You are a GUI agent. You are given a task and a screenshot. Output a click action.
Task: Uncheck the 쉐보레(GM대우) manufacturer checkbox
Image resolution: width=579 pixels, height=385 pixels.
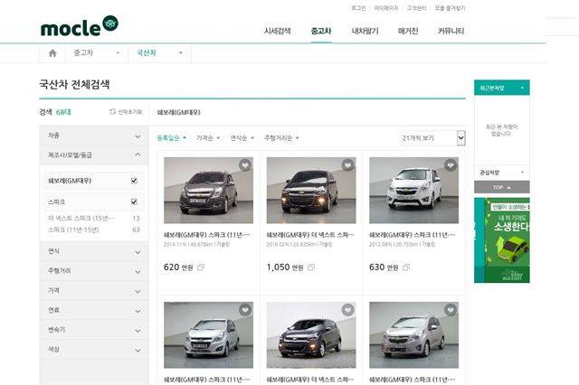[x=134, y=181]
